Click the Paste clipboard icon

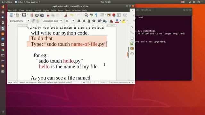(x=58, y=15)
